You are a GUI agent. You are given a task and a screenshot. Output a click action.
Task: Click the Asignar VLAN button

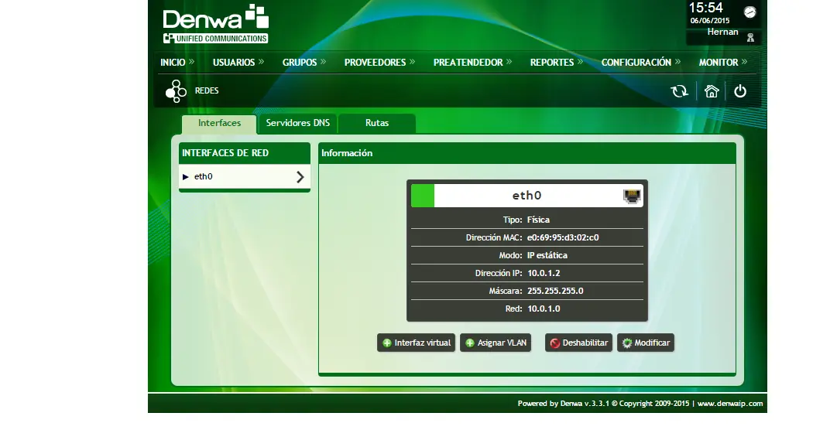(496, 343)
